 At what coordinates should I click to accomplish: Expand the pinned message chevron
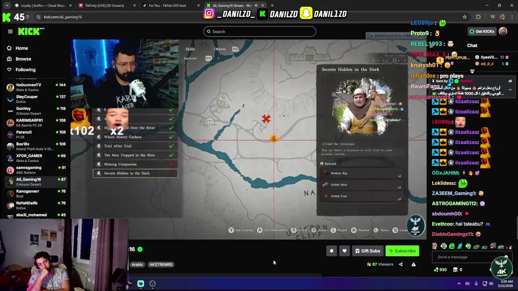[x=510, y=89]
